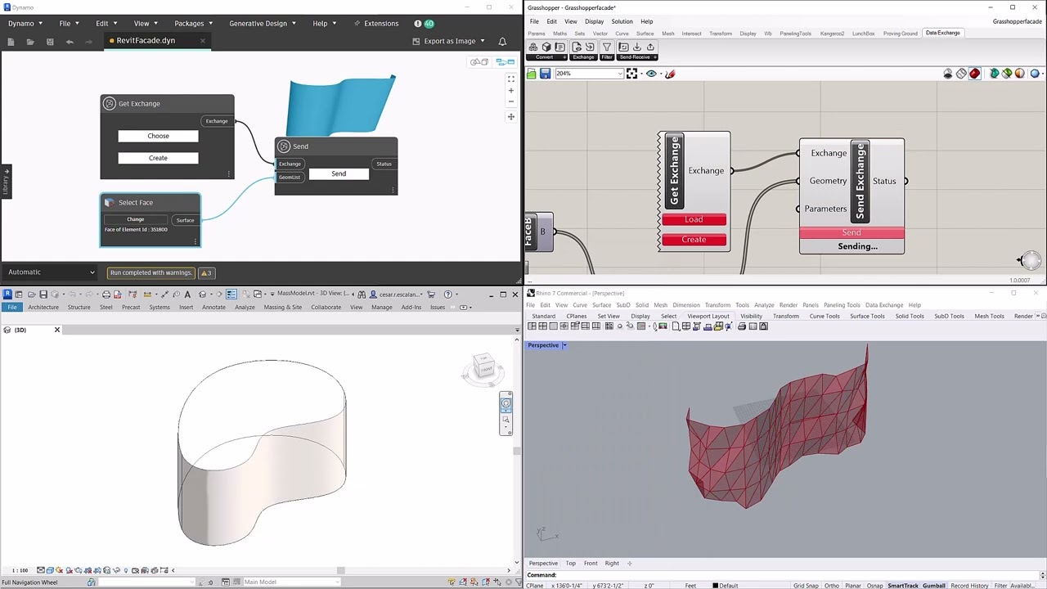Switch to the Rhino Top viewport tab
The width and height of the screenshot is (1047, 589).
[x=571, y=563]
